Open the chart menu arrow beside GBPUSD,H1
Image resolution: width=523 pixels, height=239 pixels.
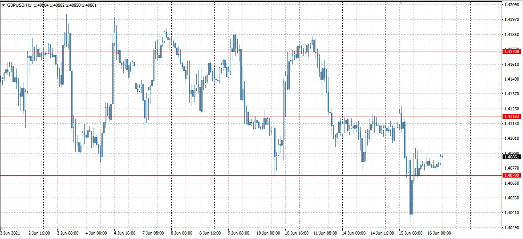pos(3,5)
